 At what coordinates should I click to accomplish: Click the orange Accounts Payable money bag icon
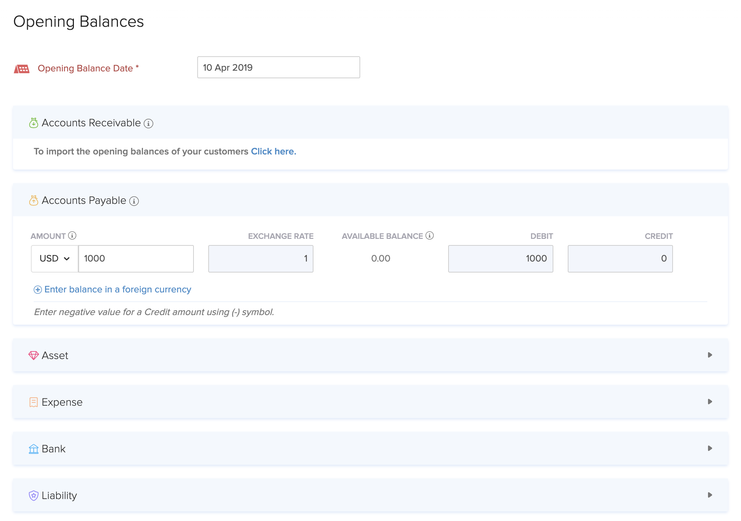(34, 200)
